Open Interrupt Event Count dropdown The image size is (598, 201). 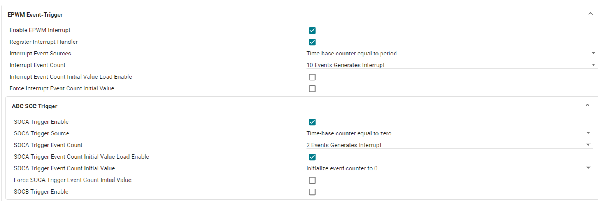(451, 65)
